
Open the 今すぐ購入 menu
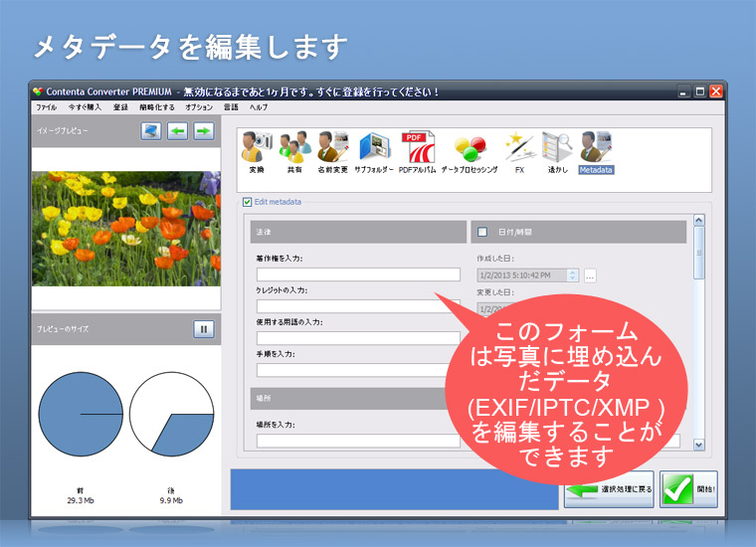pyautogui.click(x=85, y=107)
